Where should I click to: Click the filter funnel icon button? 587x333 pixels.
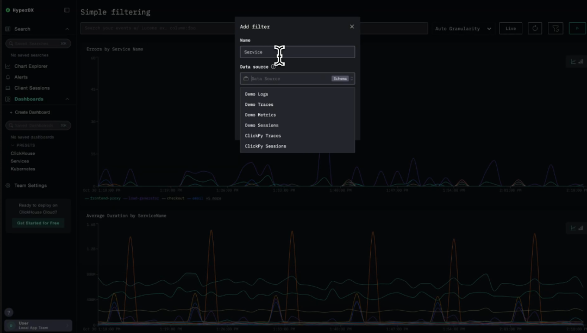pyautogui.click(x=555, y=28)
